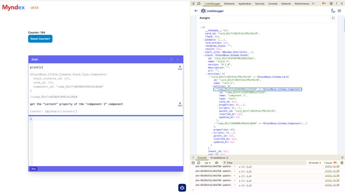Screen dimensions: 345x193
Task: Click the LiveDebugger bug logo
Action: [x=203, y=11]
